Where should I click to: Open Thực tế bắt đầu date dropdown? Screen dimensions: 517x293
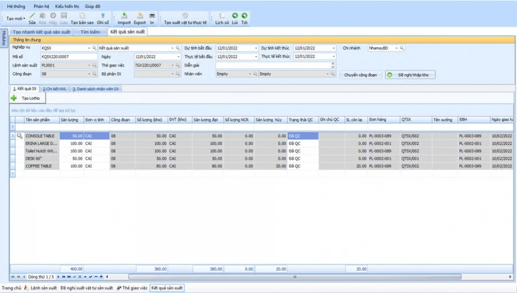[256, 57]
